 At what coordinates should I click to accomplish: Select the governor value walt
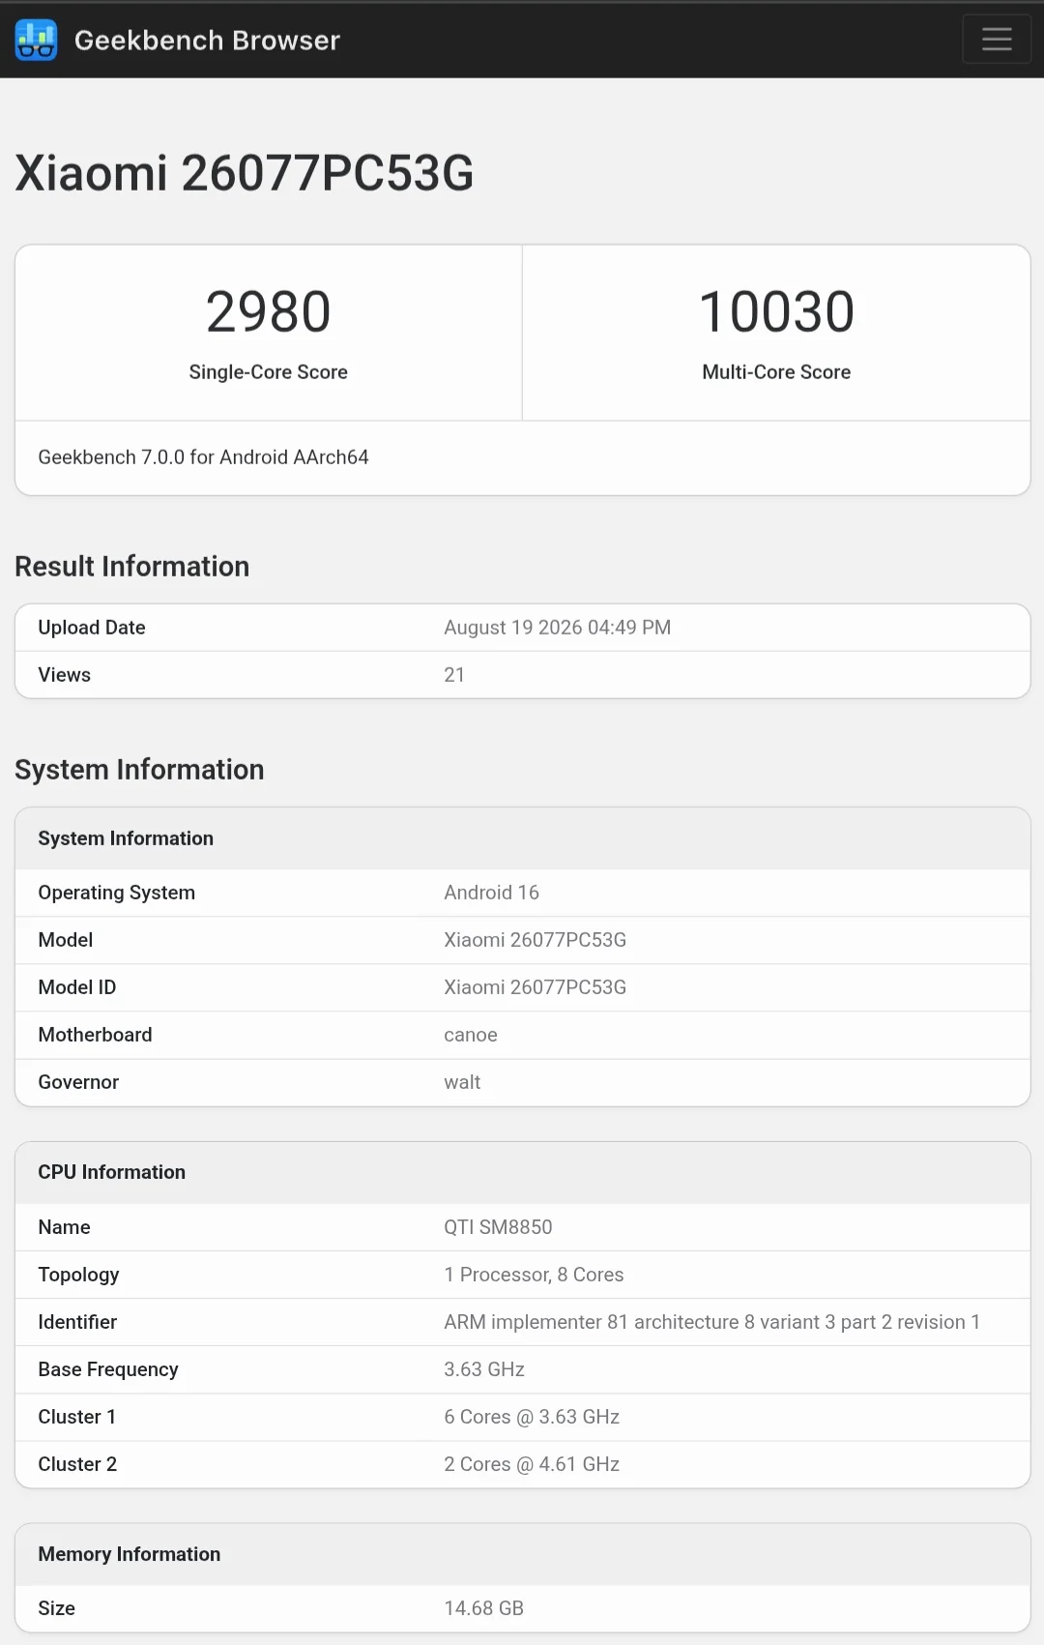[462, 1082]
